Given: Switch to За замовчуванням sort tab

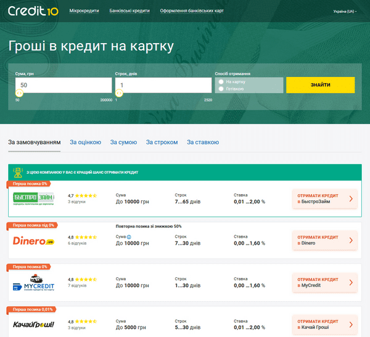Looking at the screenshot, I should click(x=35, y=142).
